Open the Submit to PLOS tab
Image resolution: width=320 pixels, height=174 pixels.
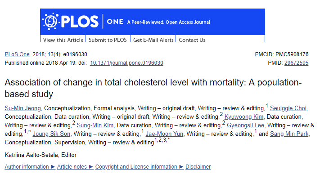coord(108,40)
